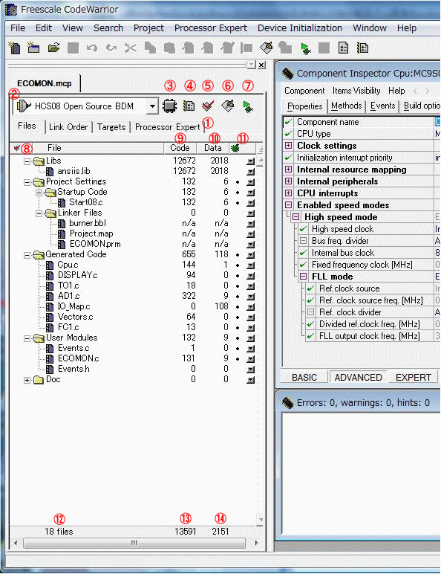This screenshot has height=574, width=441.
Task: Open the Processor Expert menu
Action: (211, 28)
